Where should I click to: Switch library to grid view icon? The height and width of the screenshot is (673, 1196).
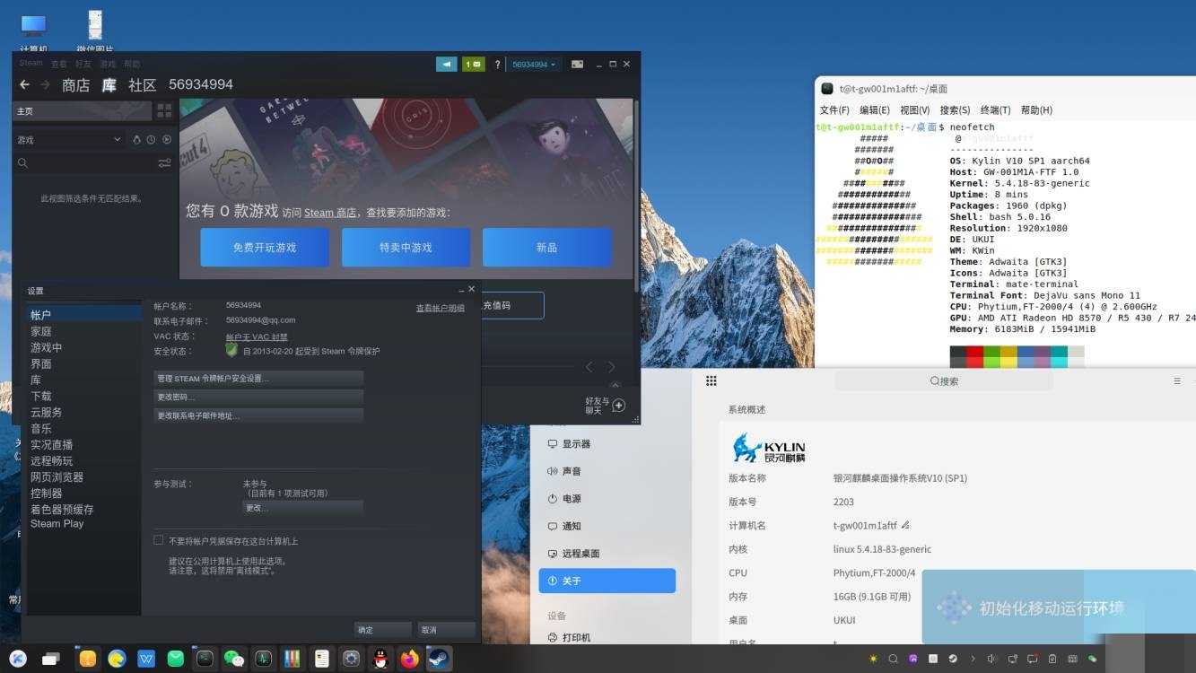[164, 110]
